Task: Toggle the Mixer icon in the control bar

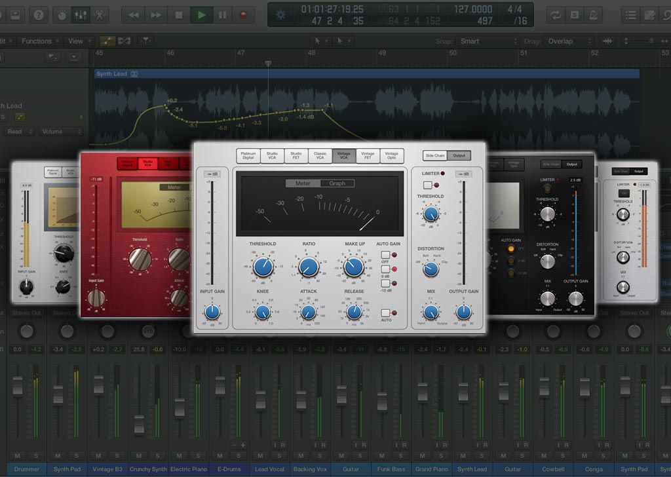Action: [x=81, y=16]
